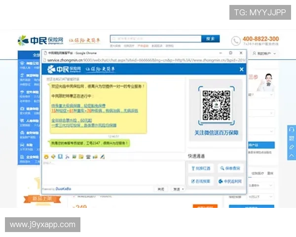
Task: Click the 搜索 search button
Action: click(x=211, y=39)
